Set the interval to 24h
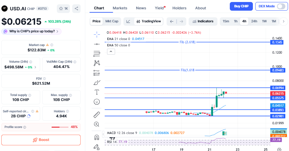The width and height of the screenshot is (289, 151). pyautogui.click(x=254, y=21)
